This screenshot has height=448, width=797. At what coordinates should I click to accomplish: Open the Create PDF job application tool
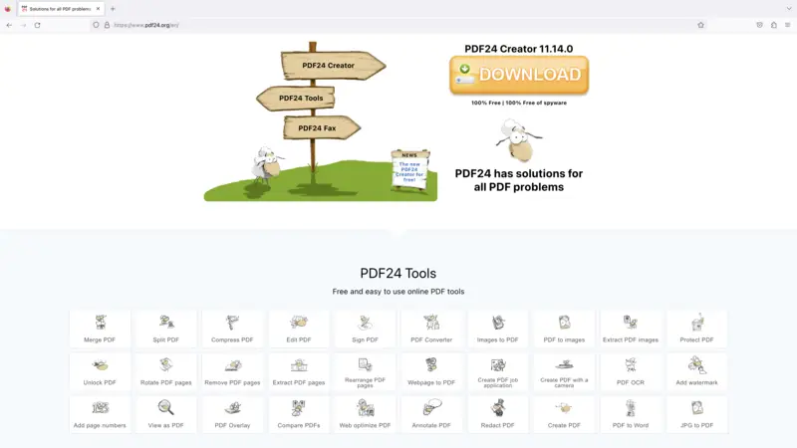click(497, 371)
